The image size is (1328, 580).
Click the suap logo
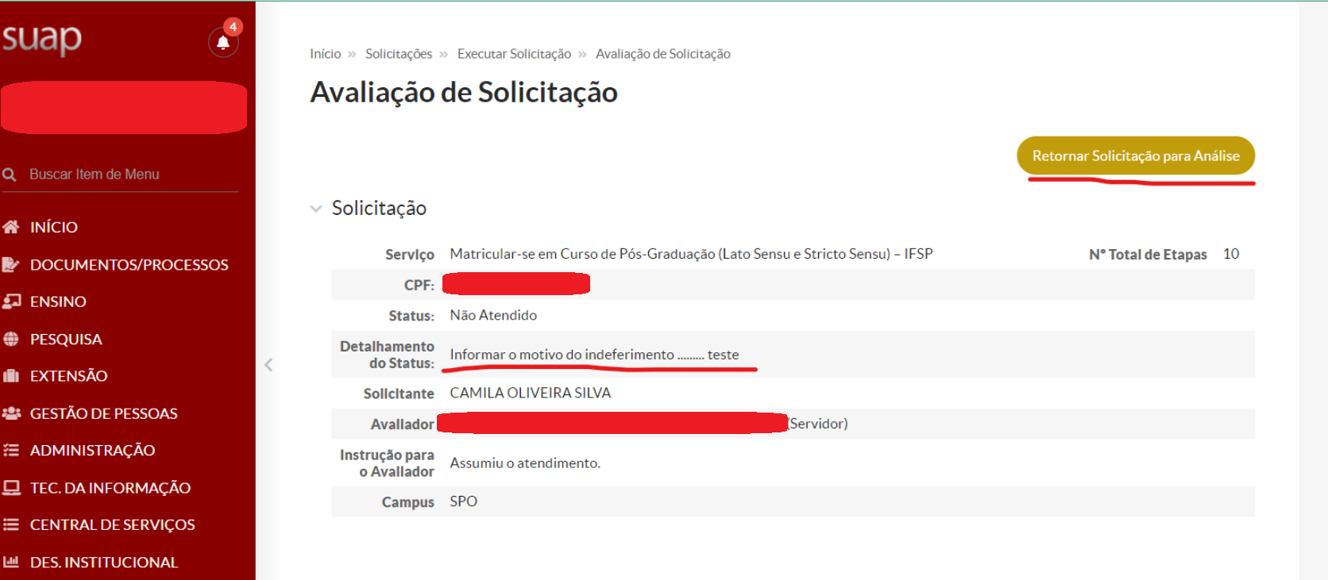pyautogui.click(x=42, y=39)
